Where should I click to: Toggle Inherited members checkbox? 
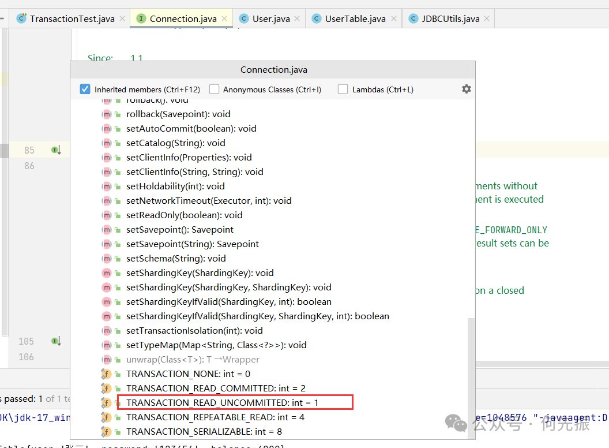click(x=85, y=89)
